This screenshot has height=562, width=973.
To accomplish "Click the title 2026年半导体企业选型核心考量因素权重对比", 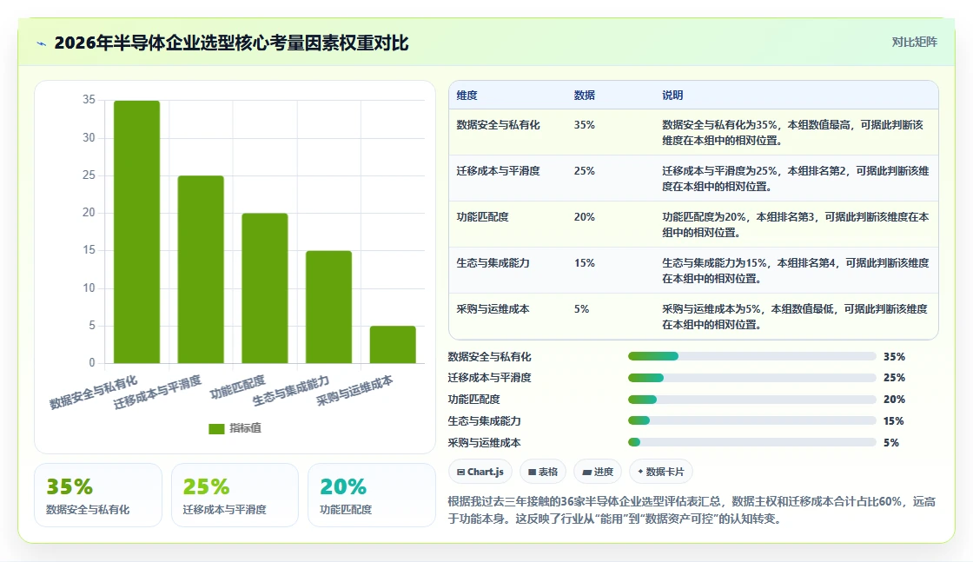I will [231, 43].
